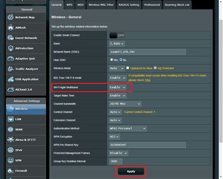Open Control Channel Auto dropdown

[115, 112]
